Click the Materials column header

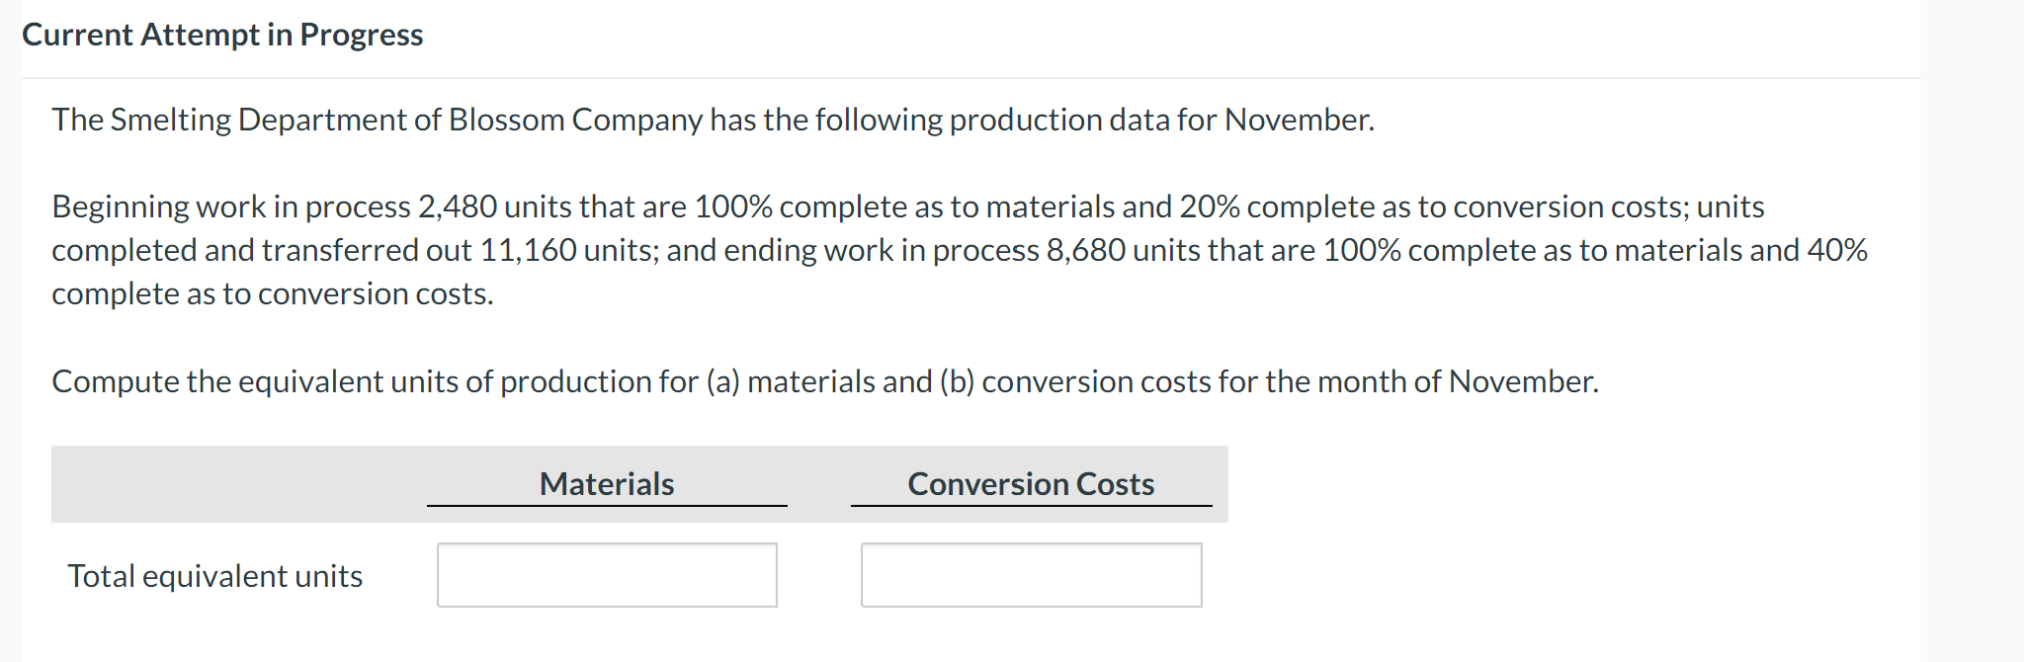pos(607,484)
